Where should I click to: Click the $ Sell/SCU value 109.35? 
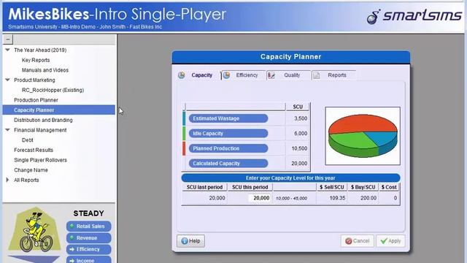click(x=337, y=198)
